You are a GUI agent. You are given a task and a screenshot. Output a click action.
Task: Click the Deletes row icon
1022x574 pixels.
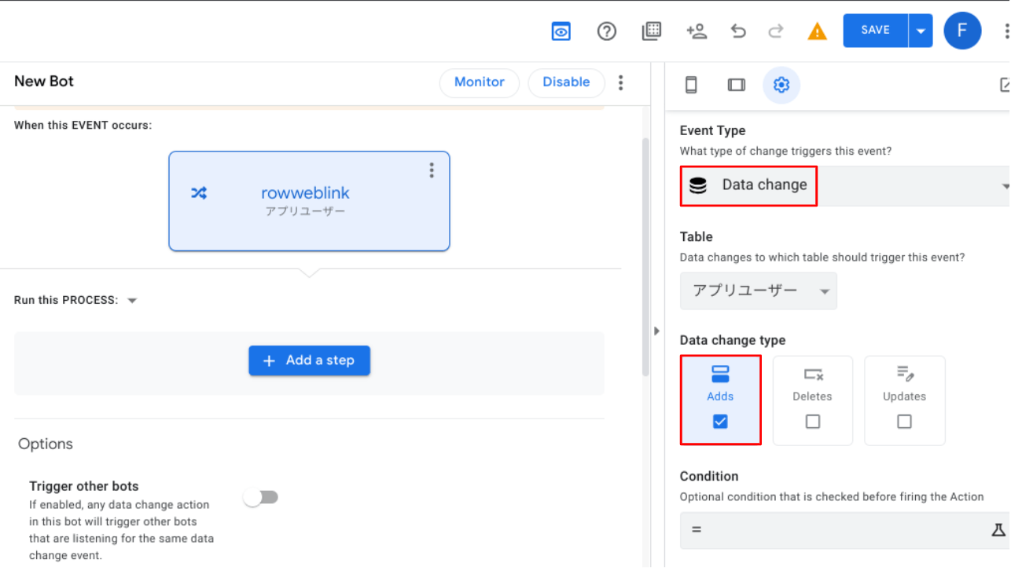(813, 375)
